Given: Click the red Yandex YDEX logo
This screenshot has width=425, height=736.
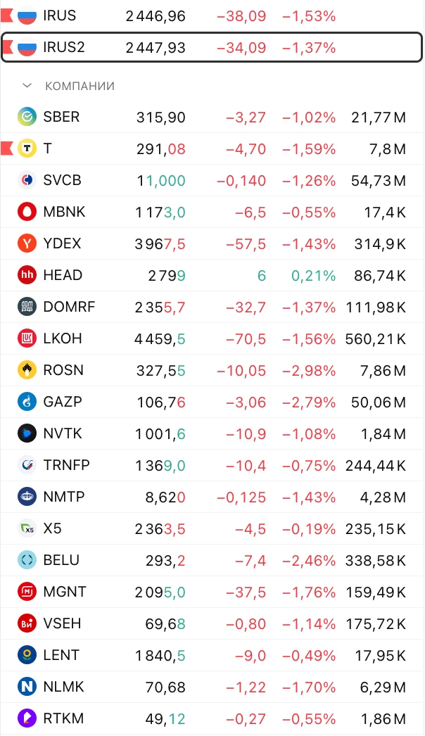Looking at the screenshot, I should point(27,243).
